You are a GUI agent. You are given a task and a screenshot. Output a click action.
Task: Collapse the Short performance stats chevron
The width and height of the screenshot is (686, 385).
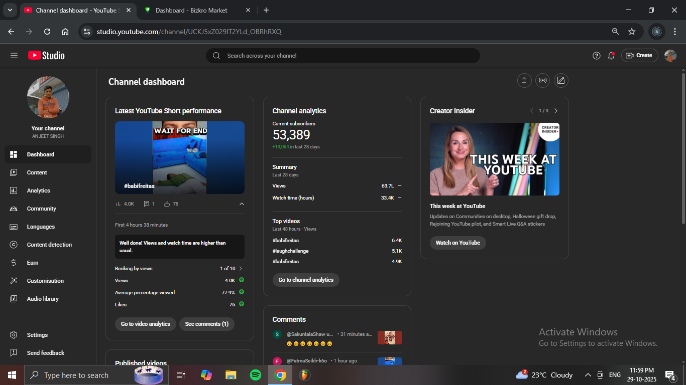pyautogui.click(x=242, y=204)
